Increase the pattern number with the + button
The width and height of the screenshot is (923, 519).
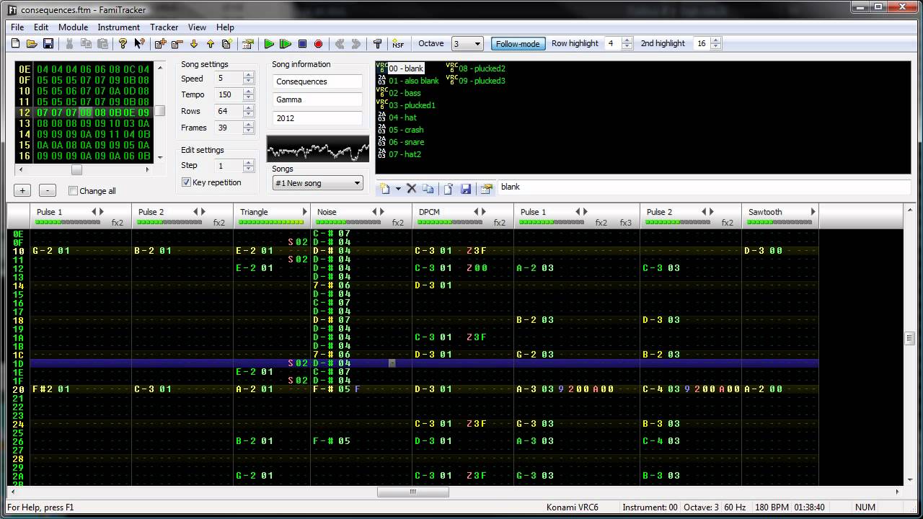pyautogui.click(x=22, y=191)
